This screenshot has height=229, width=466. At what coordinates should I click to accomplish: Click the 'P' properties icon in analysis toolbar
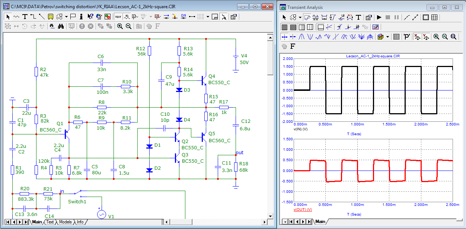407,37
